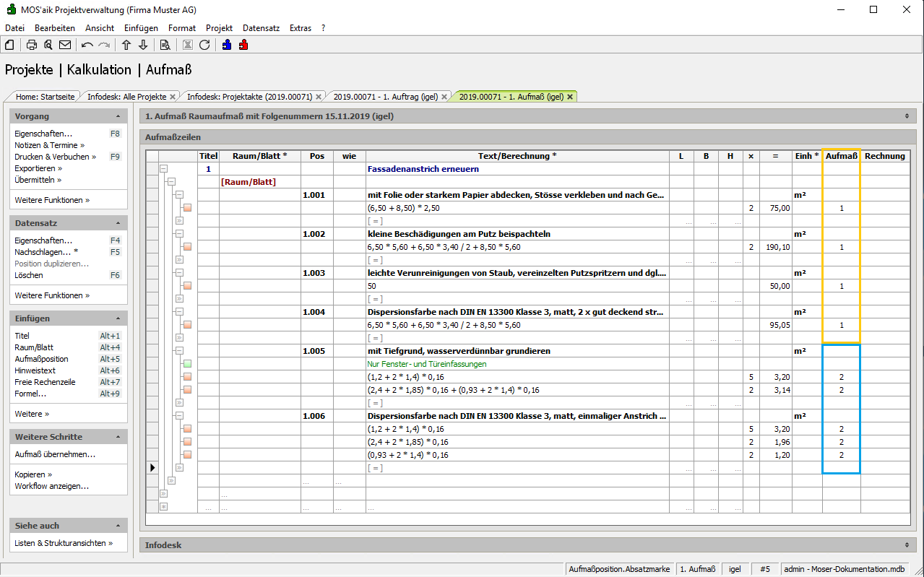Open print preview with the magnifier icon
The image size is (924, 577).
pyautogui.click(x=48, y=45)
